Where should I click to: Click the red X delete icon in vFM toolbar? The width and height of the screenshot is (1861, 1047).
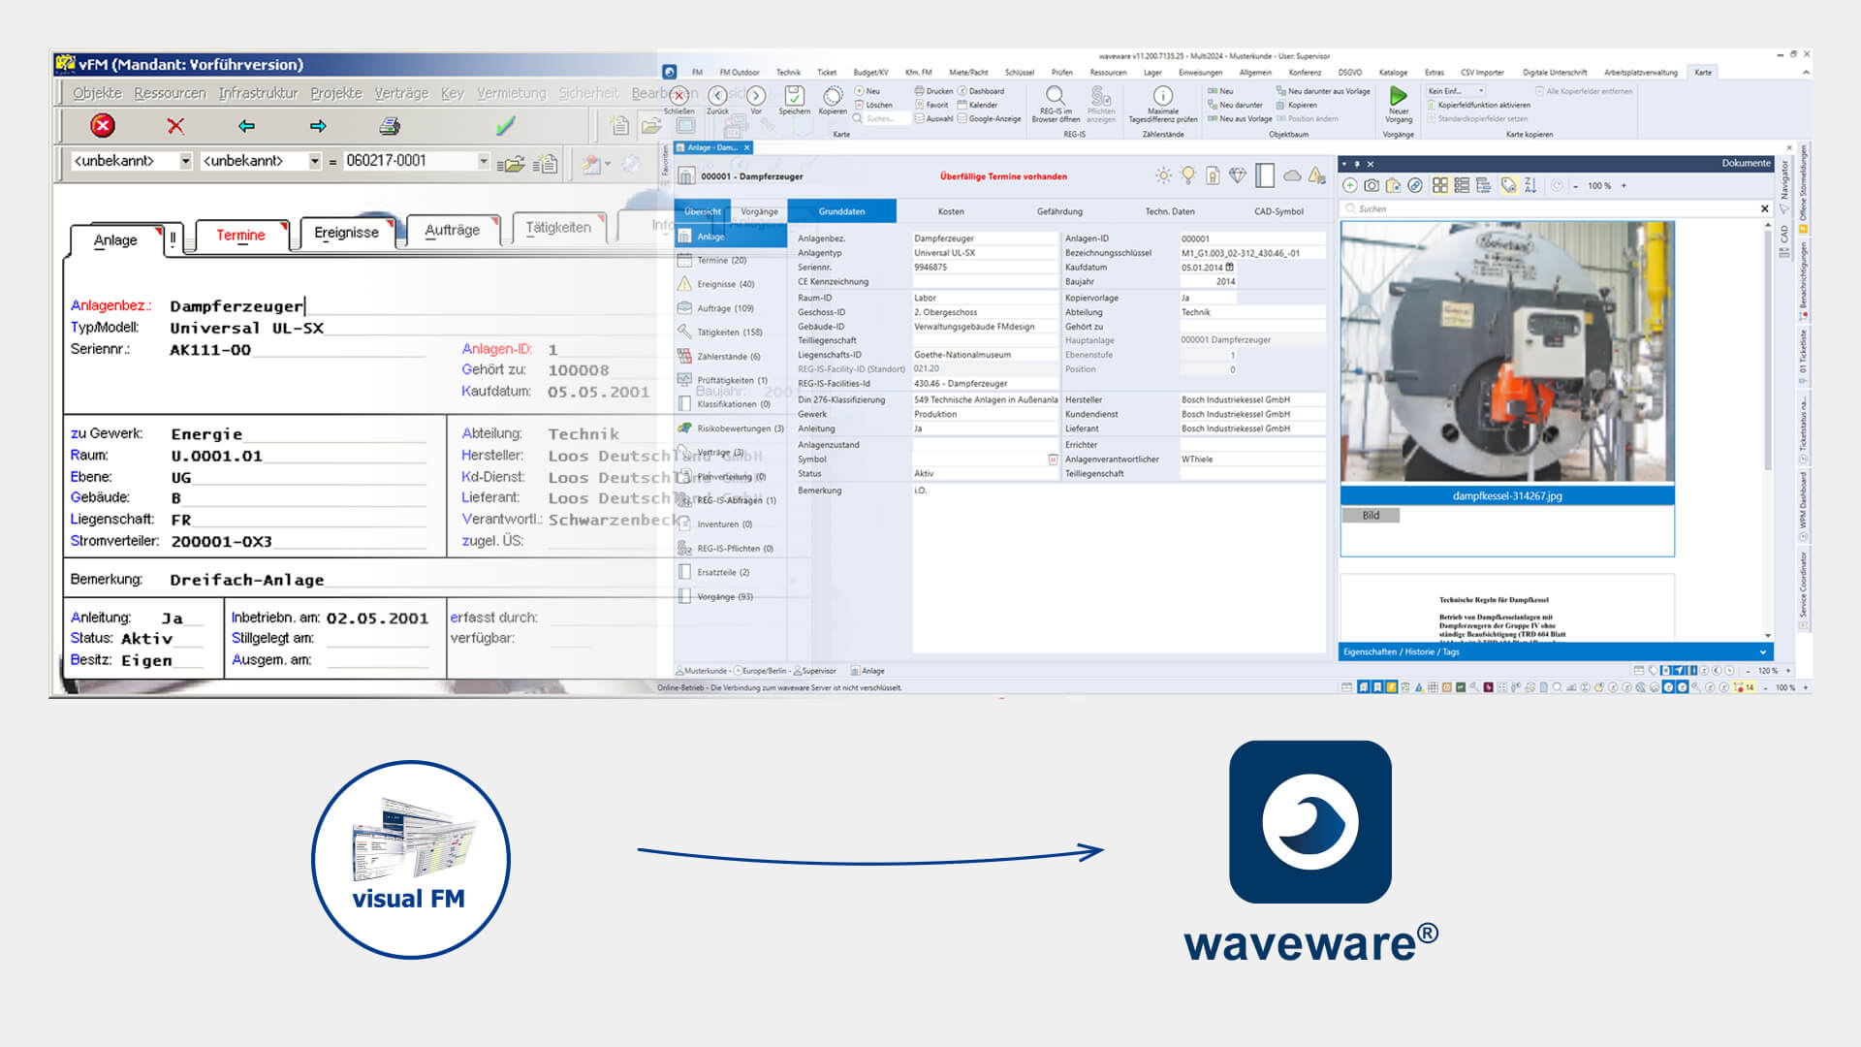(x=175, y=126)
